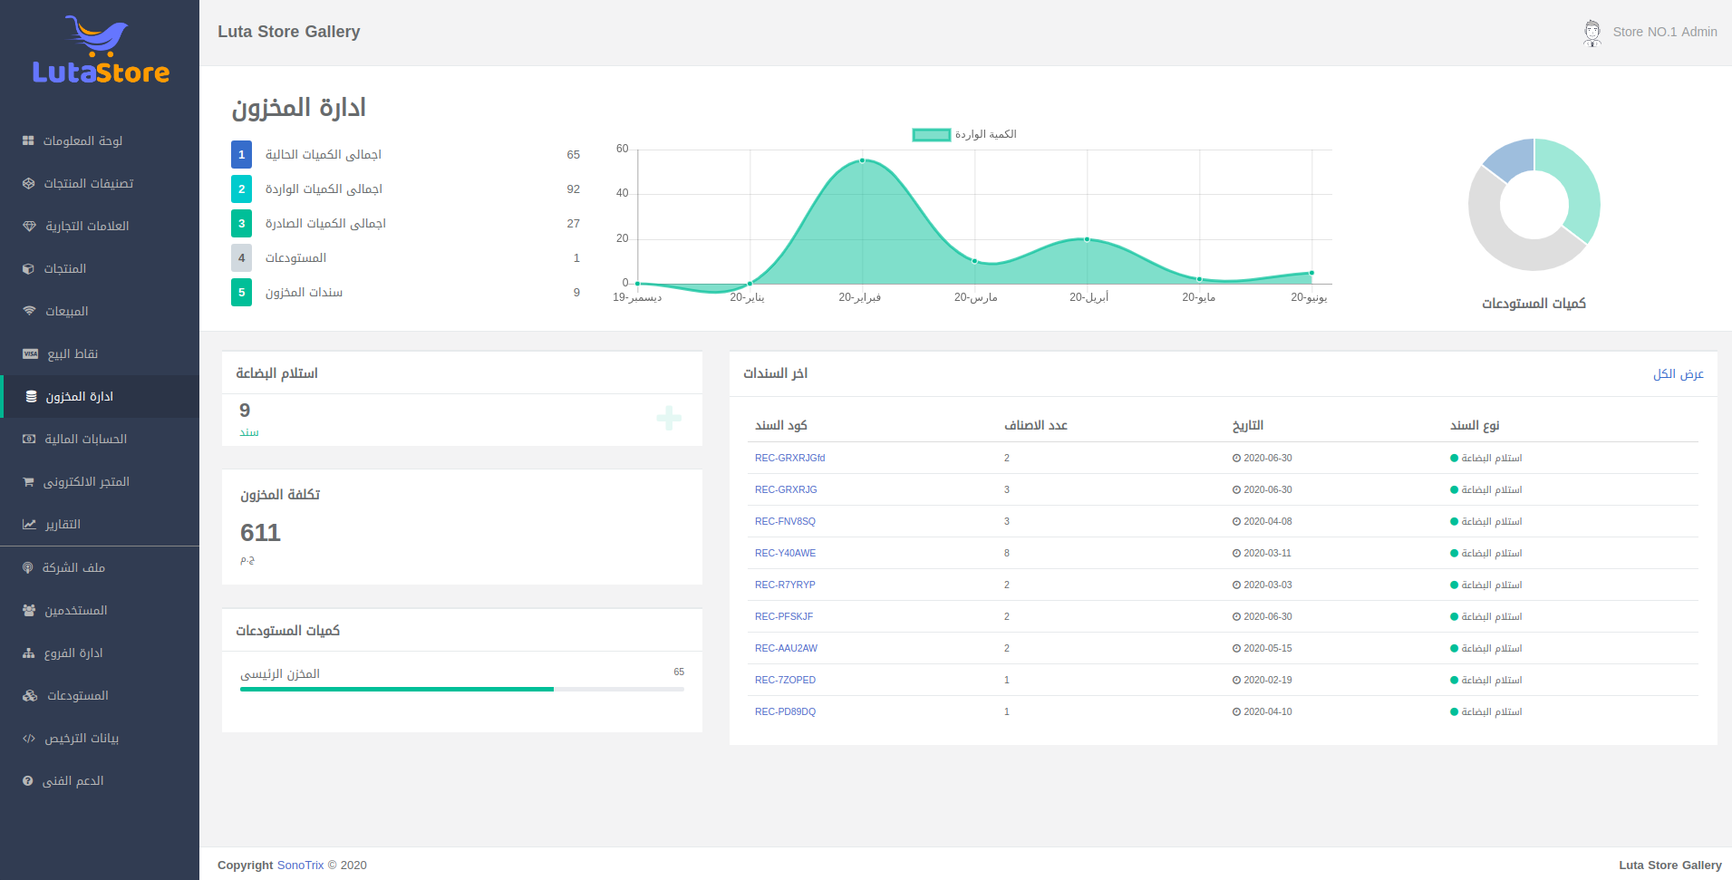Click blue number 1 badge for current quantities
Screen dimensions: 1732x880
tap(241, 155)
